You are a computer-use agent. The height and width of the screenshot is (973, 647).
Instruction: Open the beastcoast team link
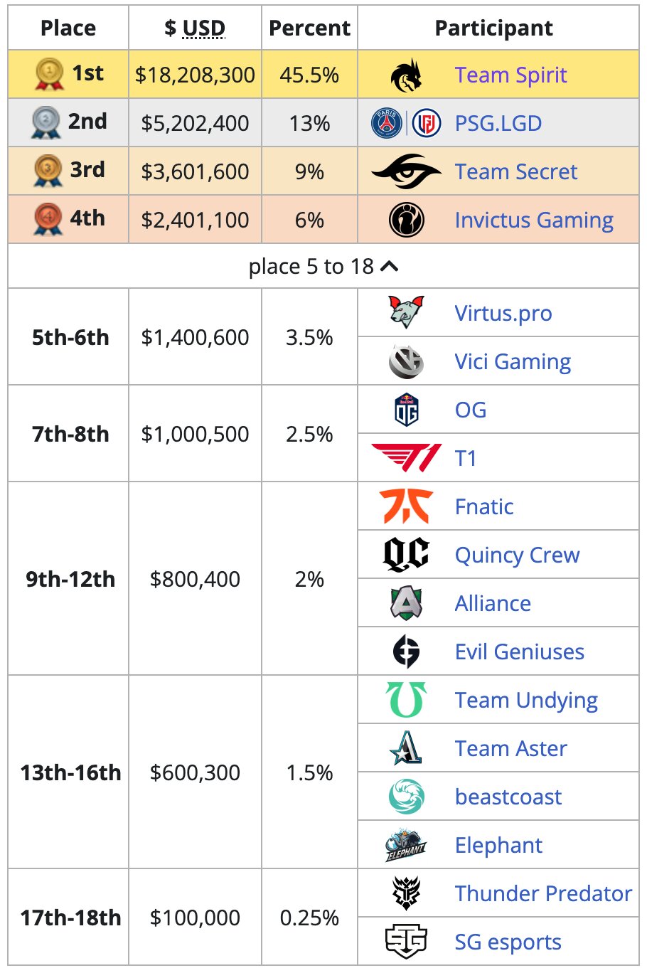click(508, 797)
